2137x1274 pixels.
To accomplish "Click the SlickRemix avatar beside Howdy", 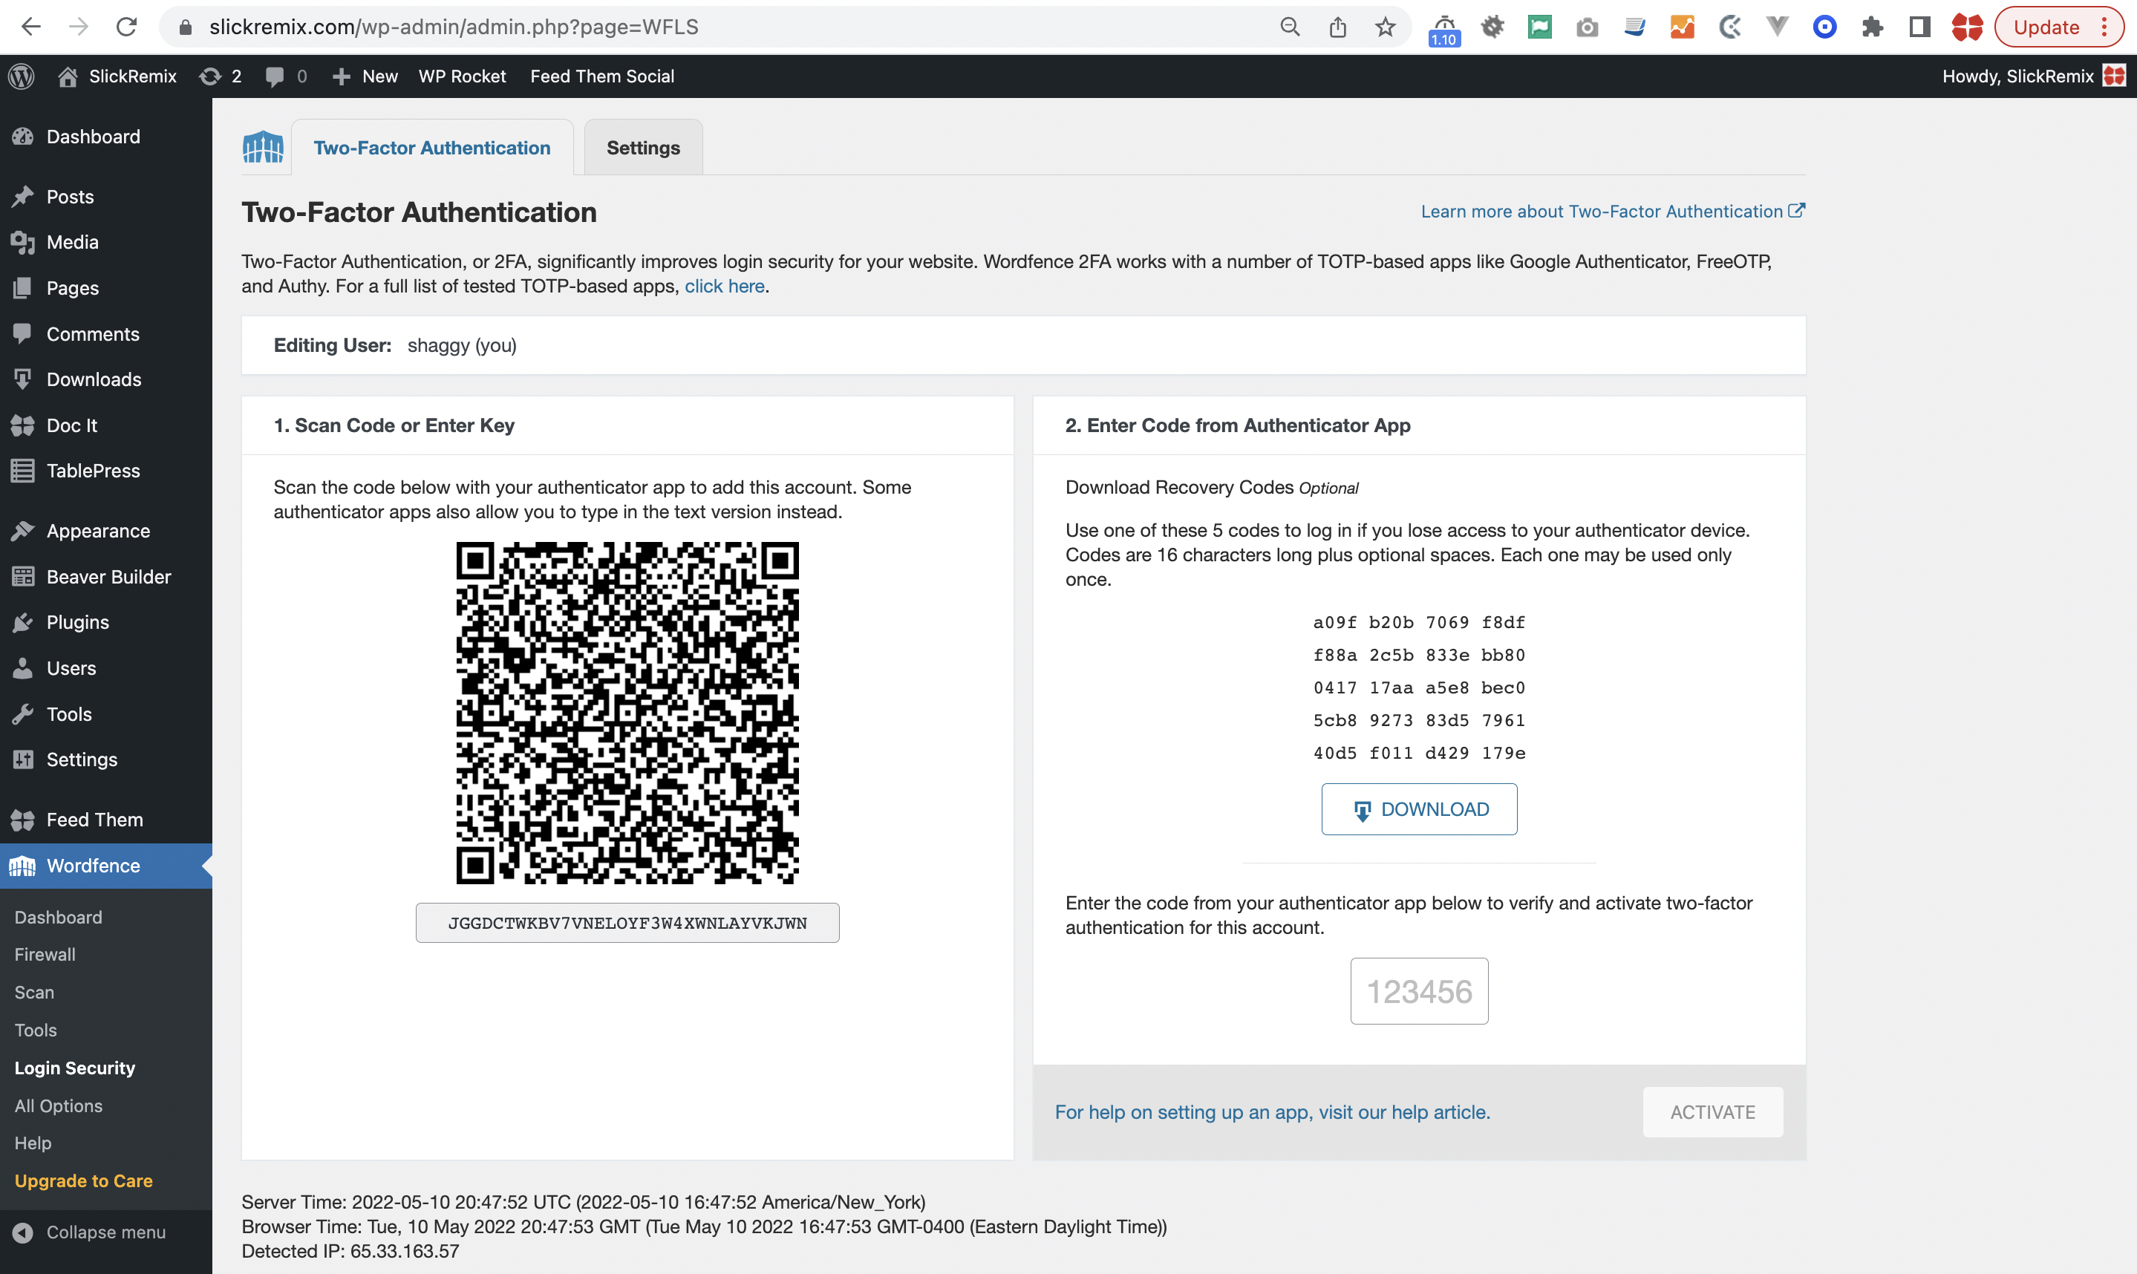I will point(2114,76).
